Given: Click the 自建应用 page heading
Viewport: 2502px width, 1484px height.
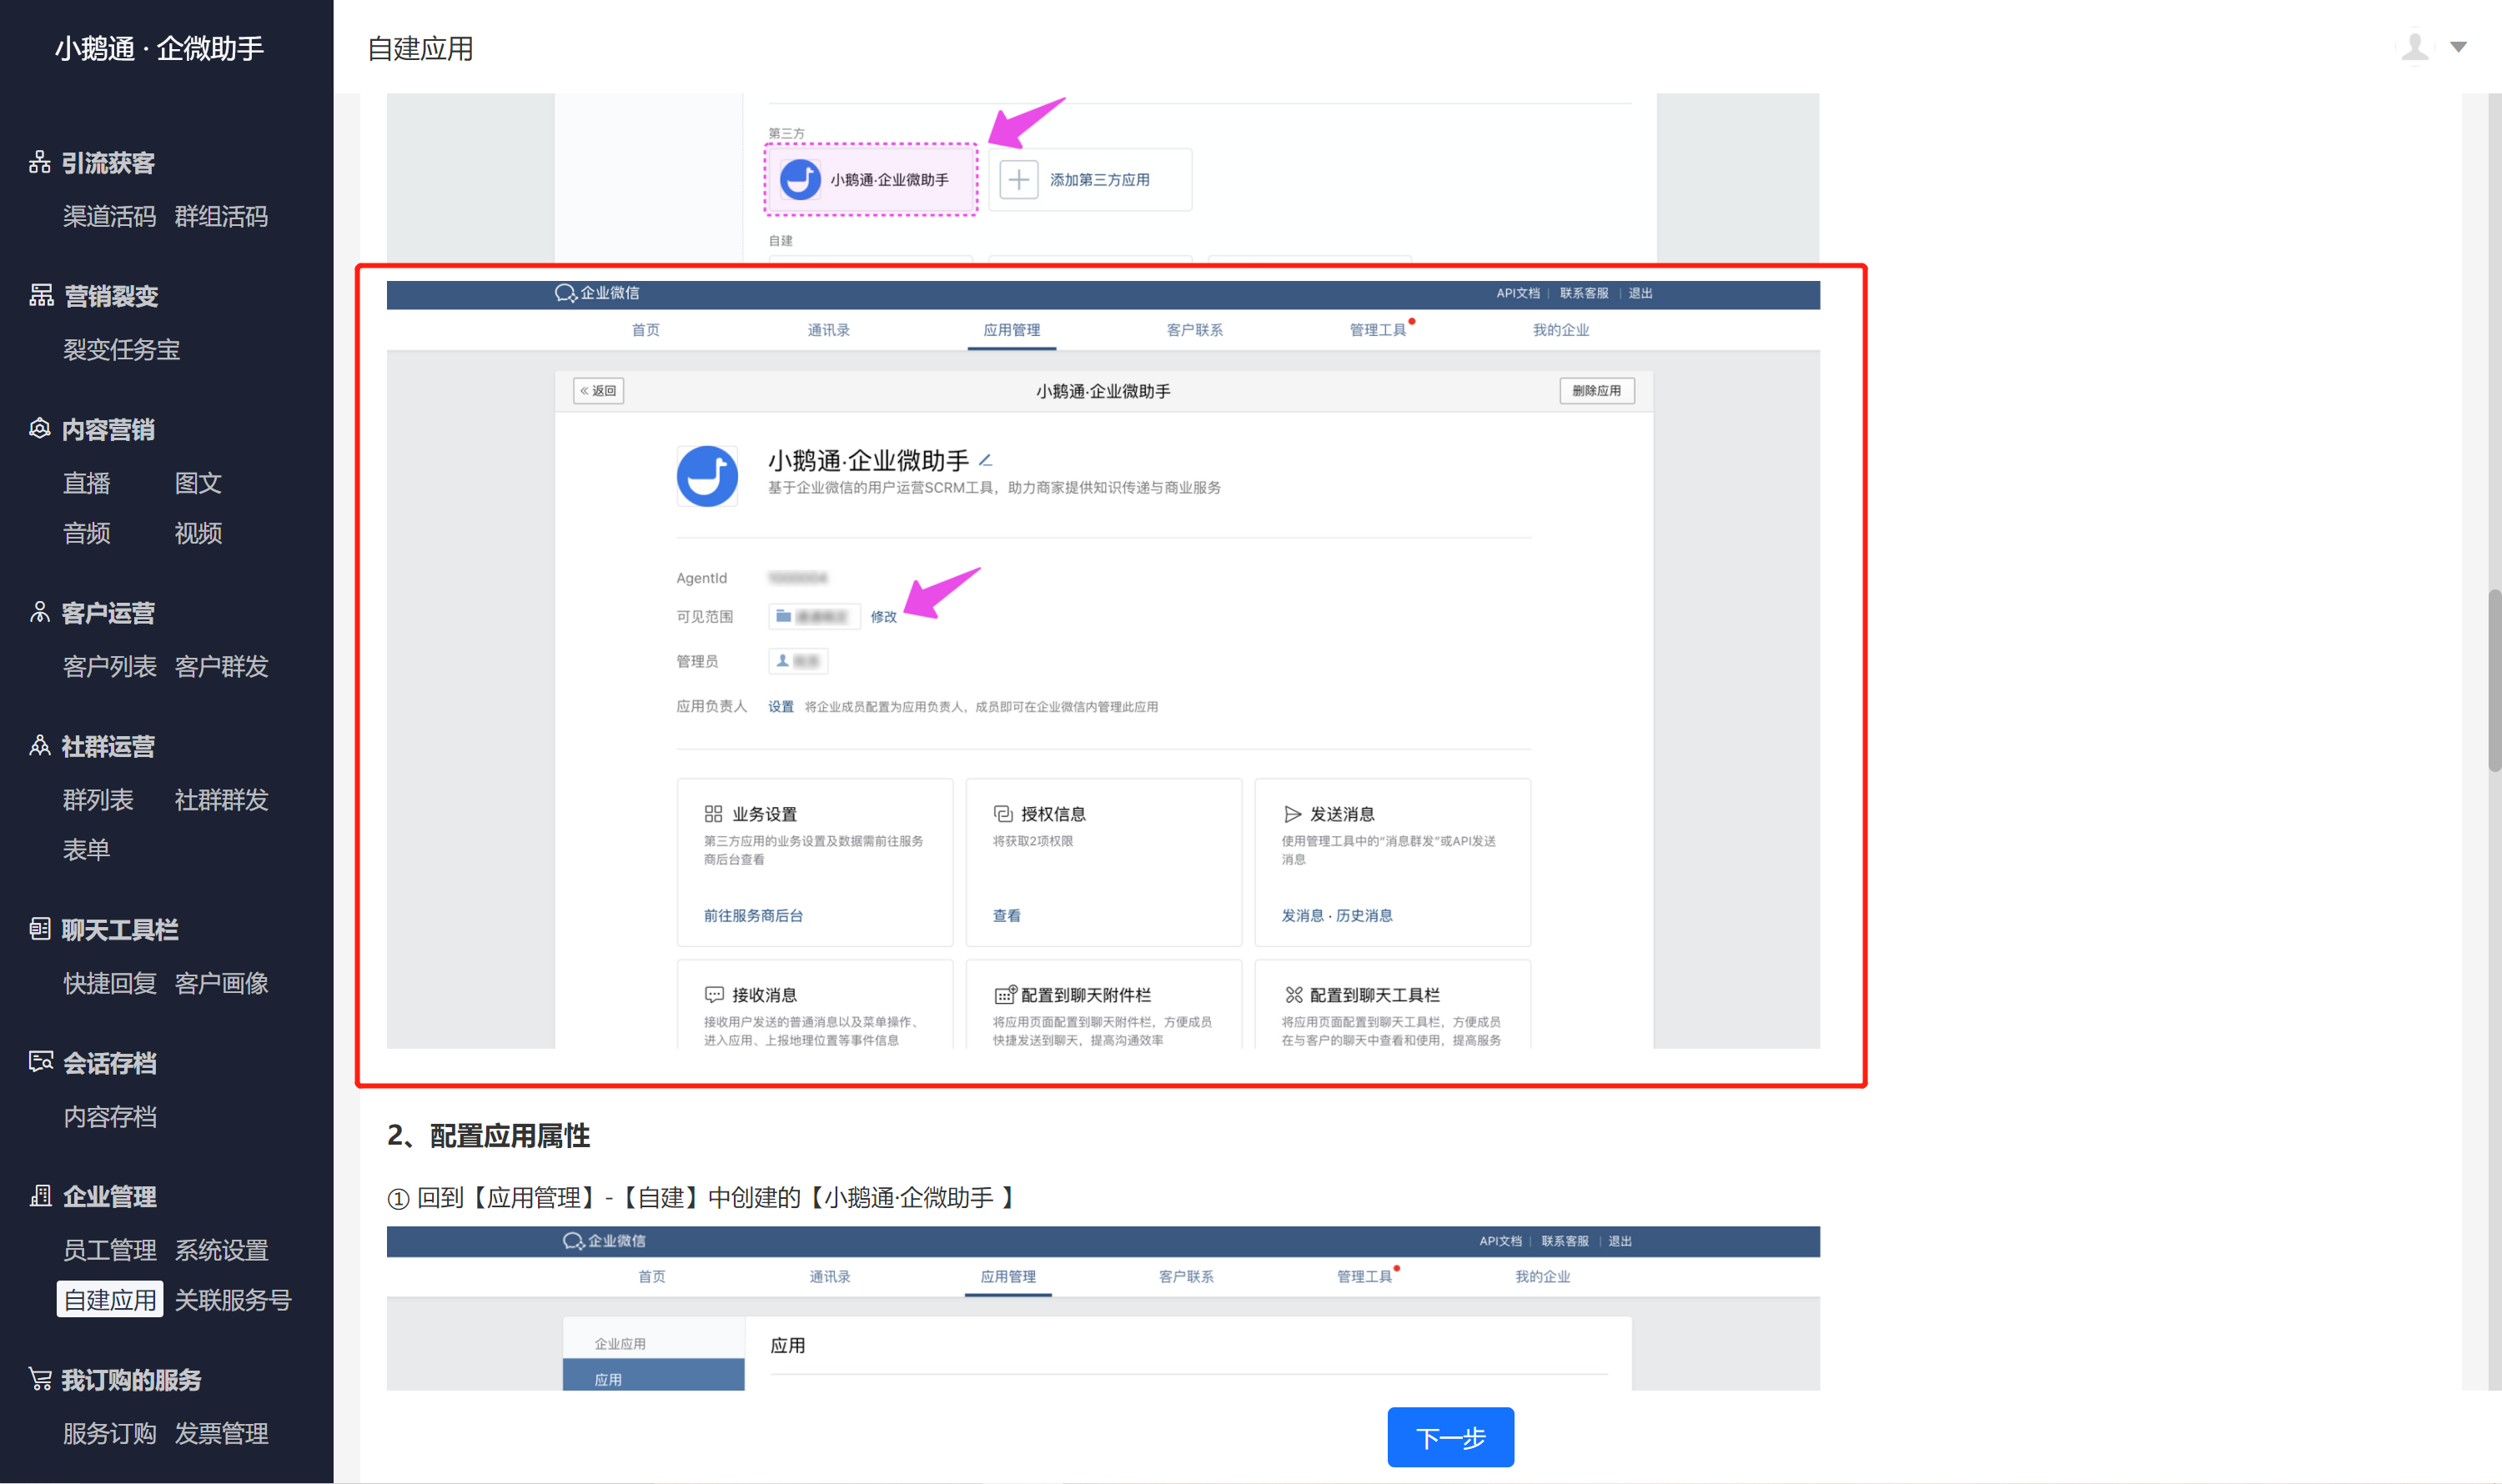Looking at the screenshot, I should click(x=421, y=48).
